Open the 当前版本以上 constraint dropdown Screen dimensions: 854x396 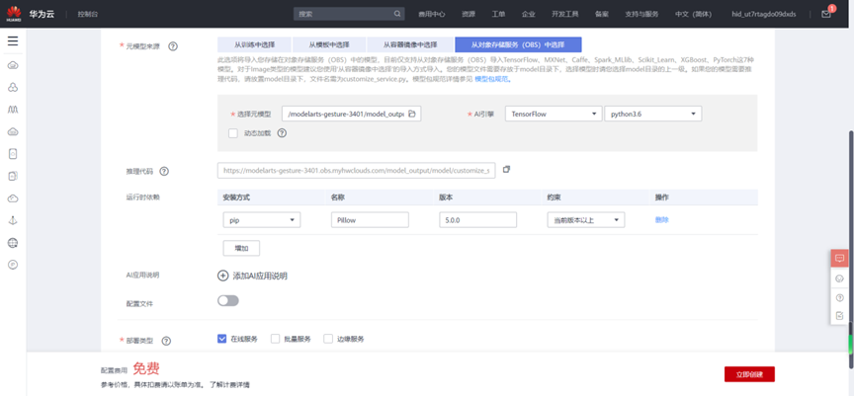[586, 220]
